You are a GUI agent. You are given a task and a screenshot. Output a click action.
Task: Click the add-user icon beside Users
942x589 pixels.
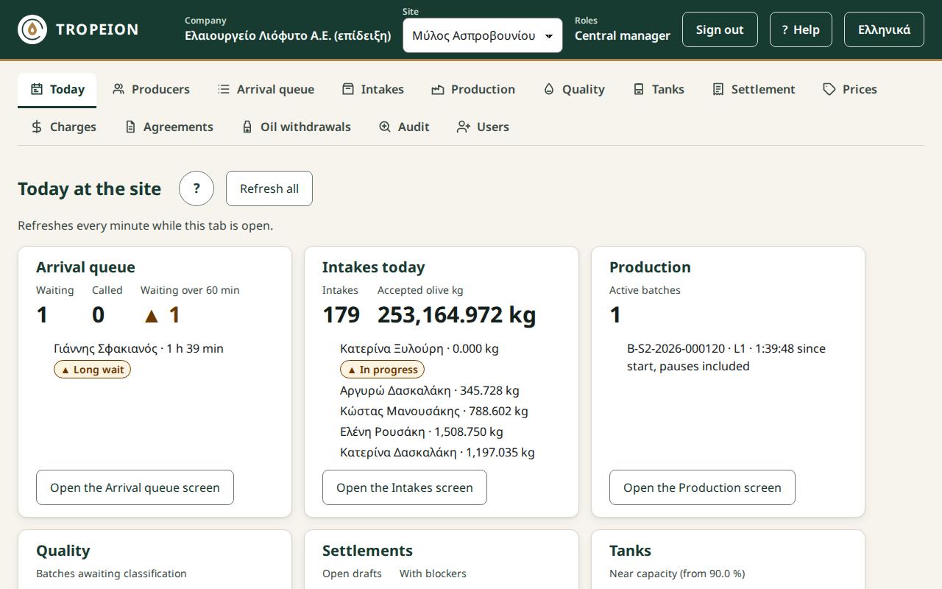(x=464, y=127)
